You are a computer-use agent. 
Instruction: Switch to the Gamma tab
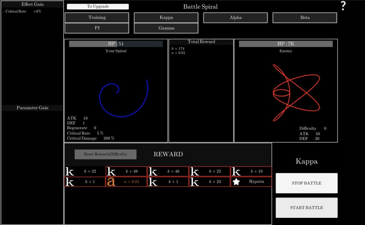(166, 28)
